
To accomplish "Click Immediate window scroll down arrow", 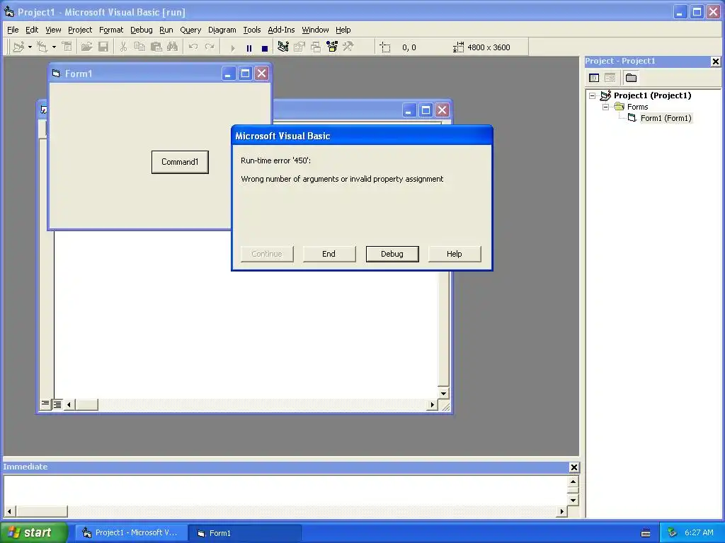I will click(x=573, y=500).
